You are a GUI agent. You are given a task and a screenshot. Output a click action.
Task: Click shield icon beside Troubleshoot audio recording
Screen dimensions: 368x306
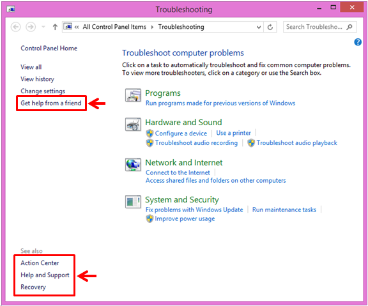(x=149, y=143)
